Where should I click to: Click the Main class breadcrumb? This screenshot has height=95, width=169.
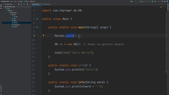(x=26, y=1)
